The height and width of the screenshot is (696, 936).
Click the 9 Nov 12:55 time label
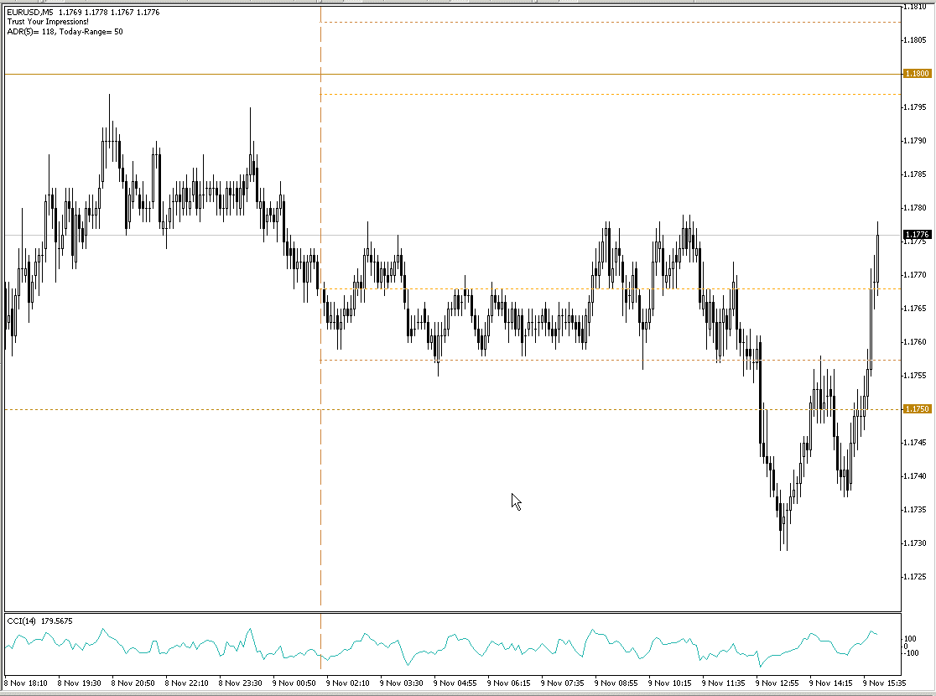(779, 683)
